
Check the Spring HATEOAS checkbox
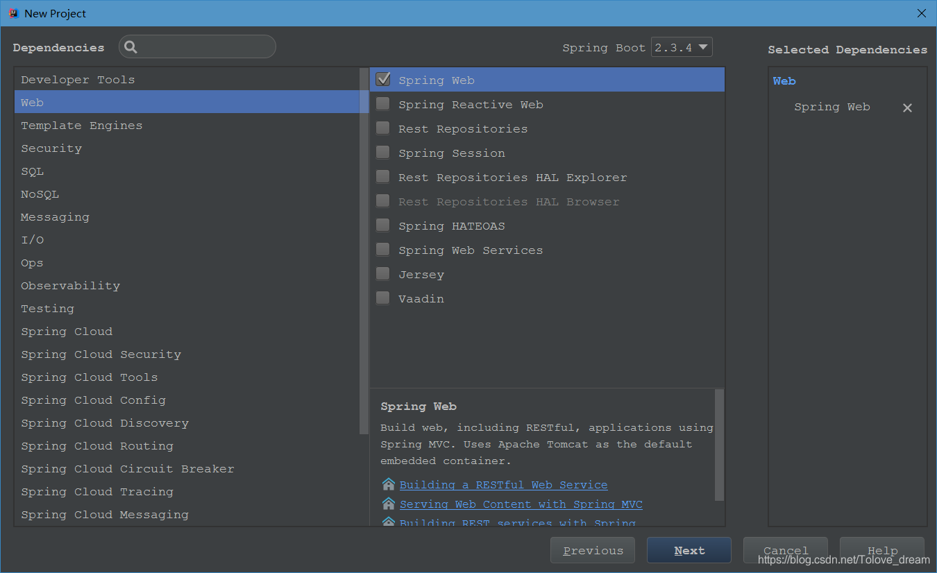click(382, 225)
